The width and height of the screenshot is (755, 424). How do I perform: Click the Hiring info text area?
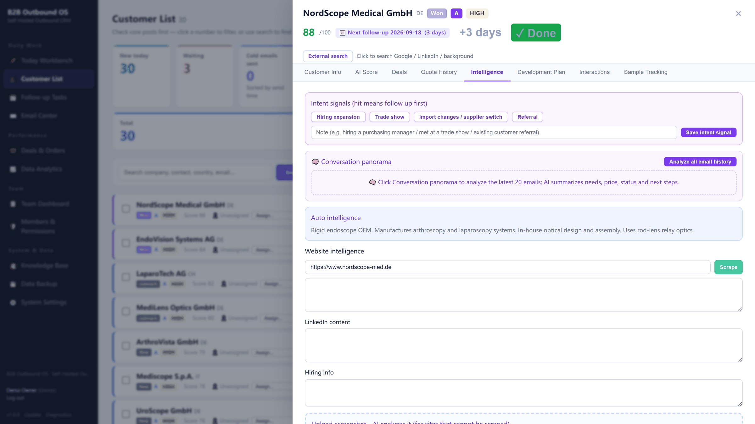(523, 393)
